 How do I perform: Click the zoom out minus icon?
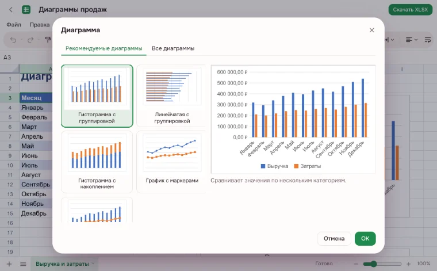[x=356, y=264]
